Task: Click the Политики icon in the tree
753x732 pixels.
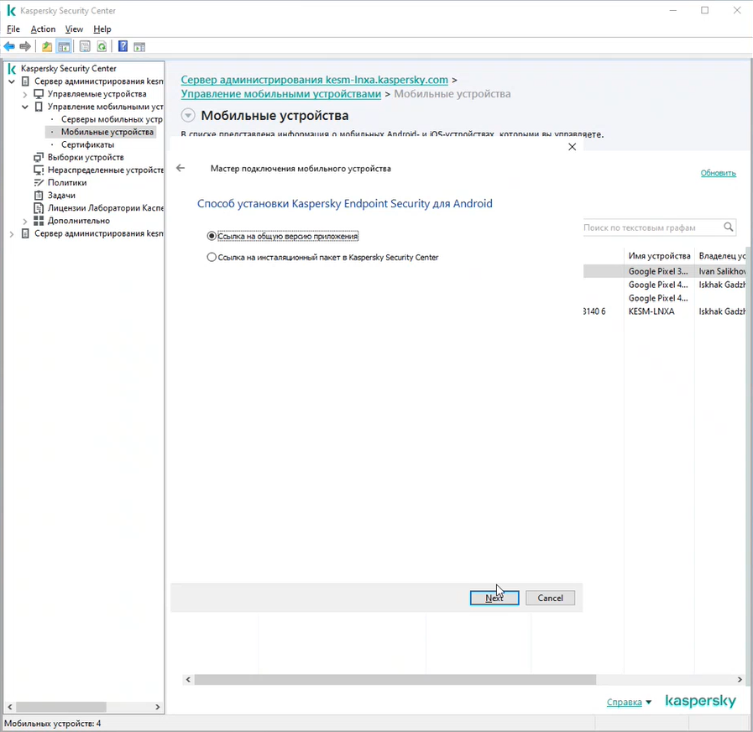Action: (39, 182)
